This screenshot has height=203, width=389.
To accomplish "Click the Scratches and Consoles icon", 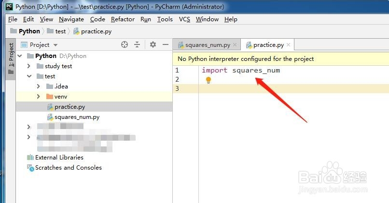I will coord(30,168).
